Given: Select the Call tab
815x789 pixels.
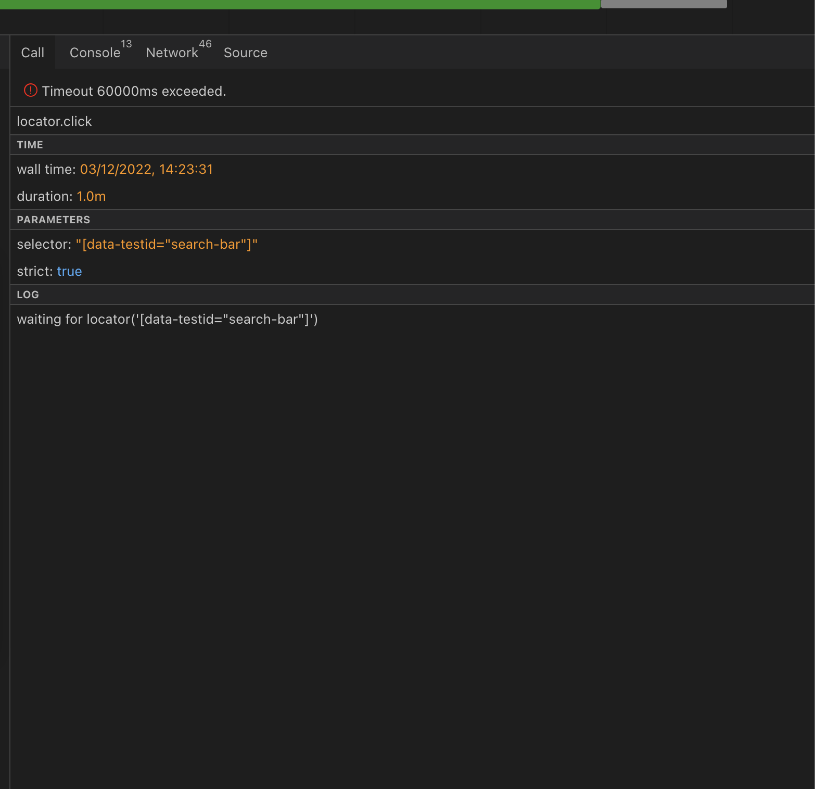Looking at the screenshot, I should coord(32,53).
